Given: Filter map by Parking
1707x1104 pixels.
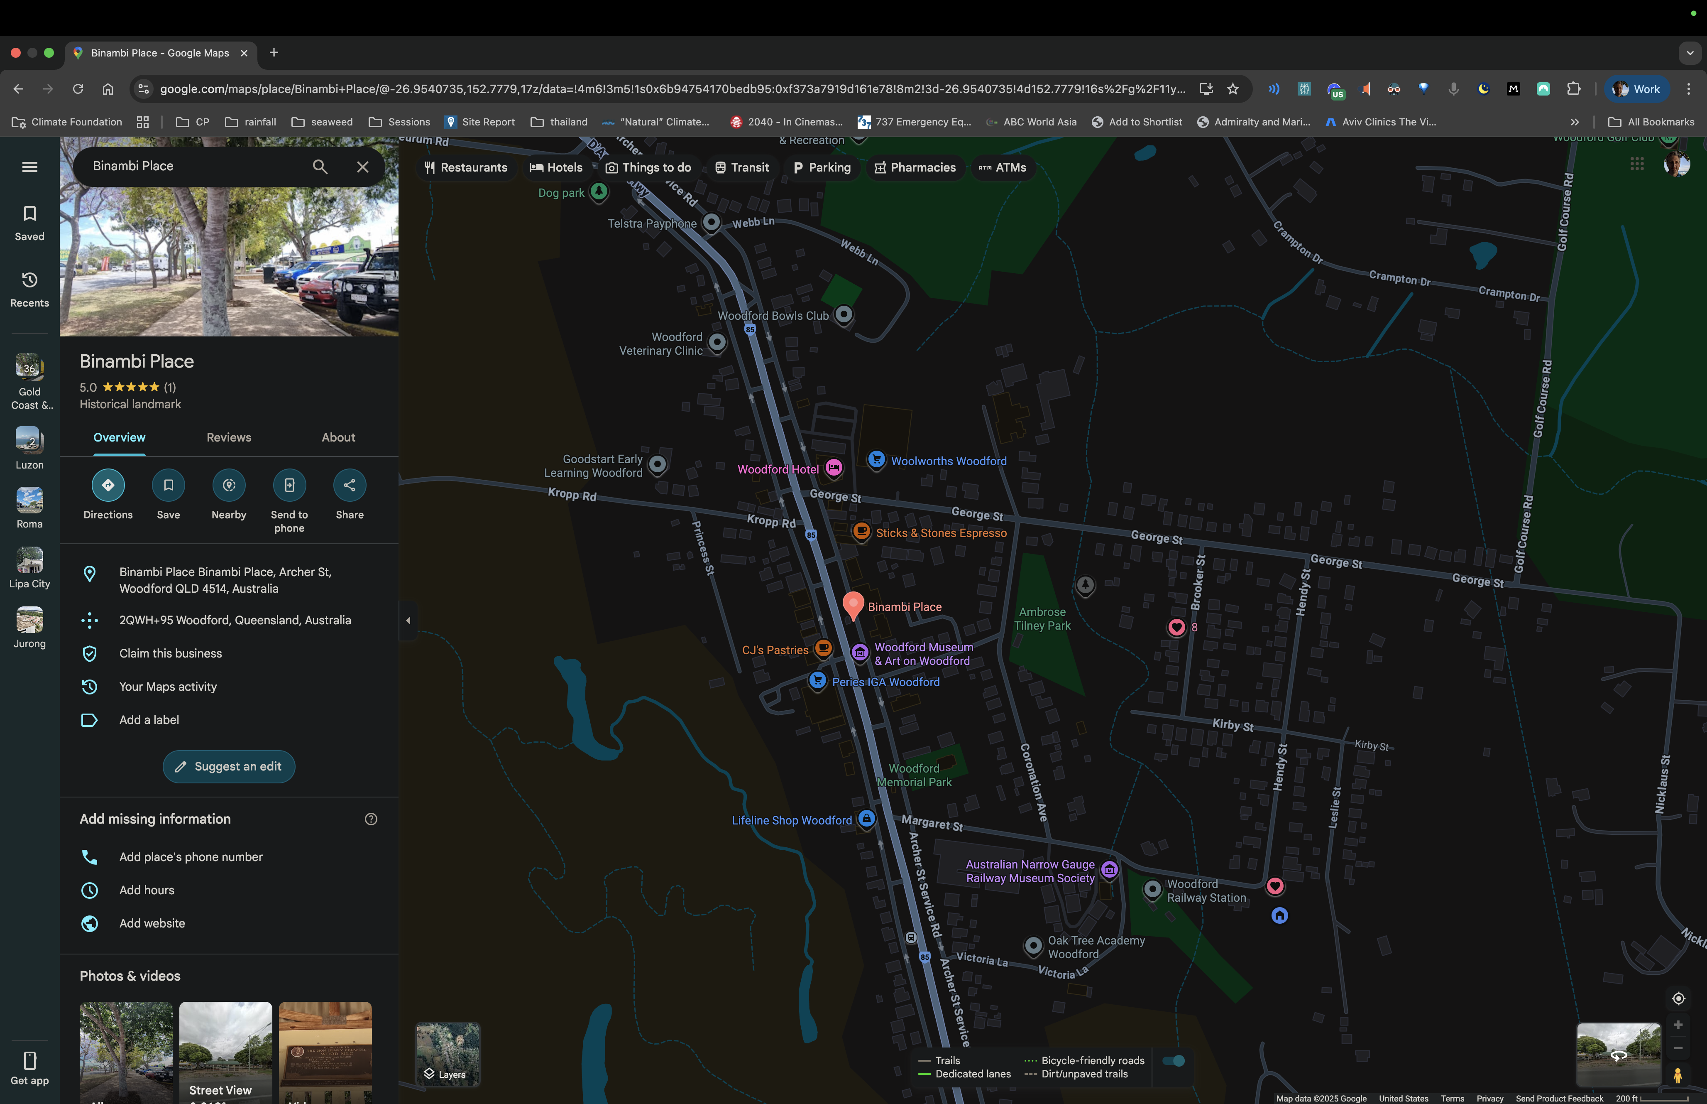Looking at the screenshot, I should 822,168.
